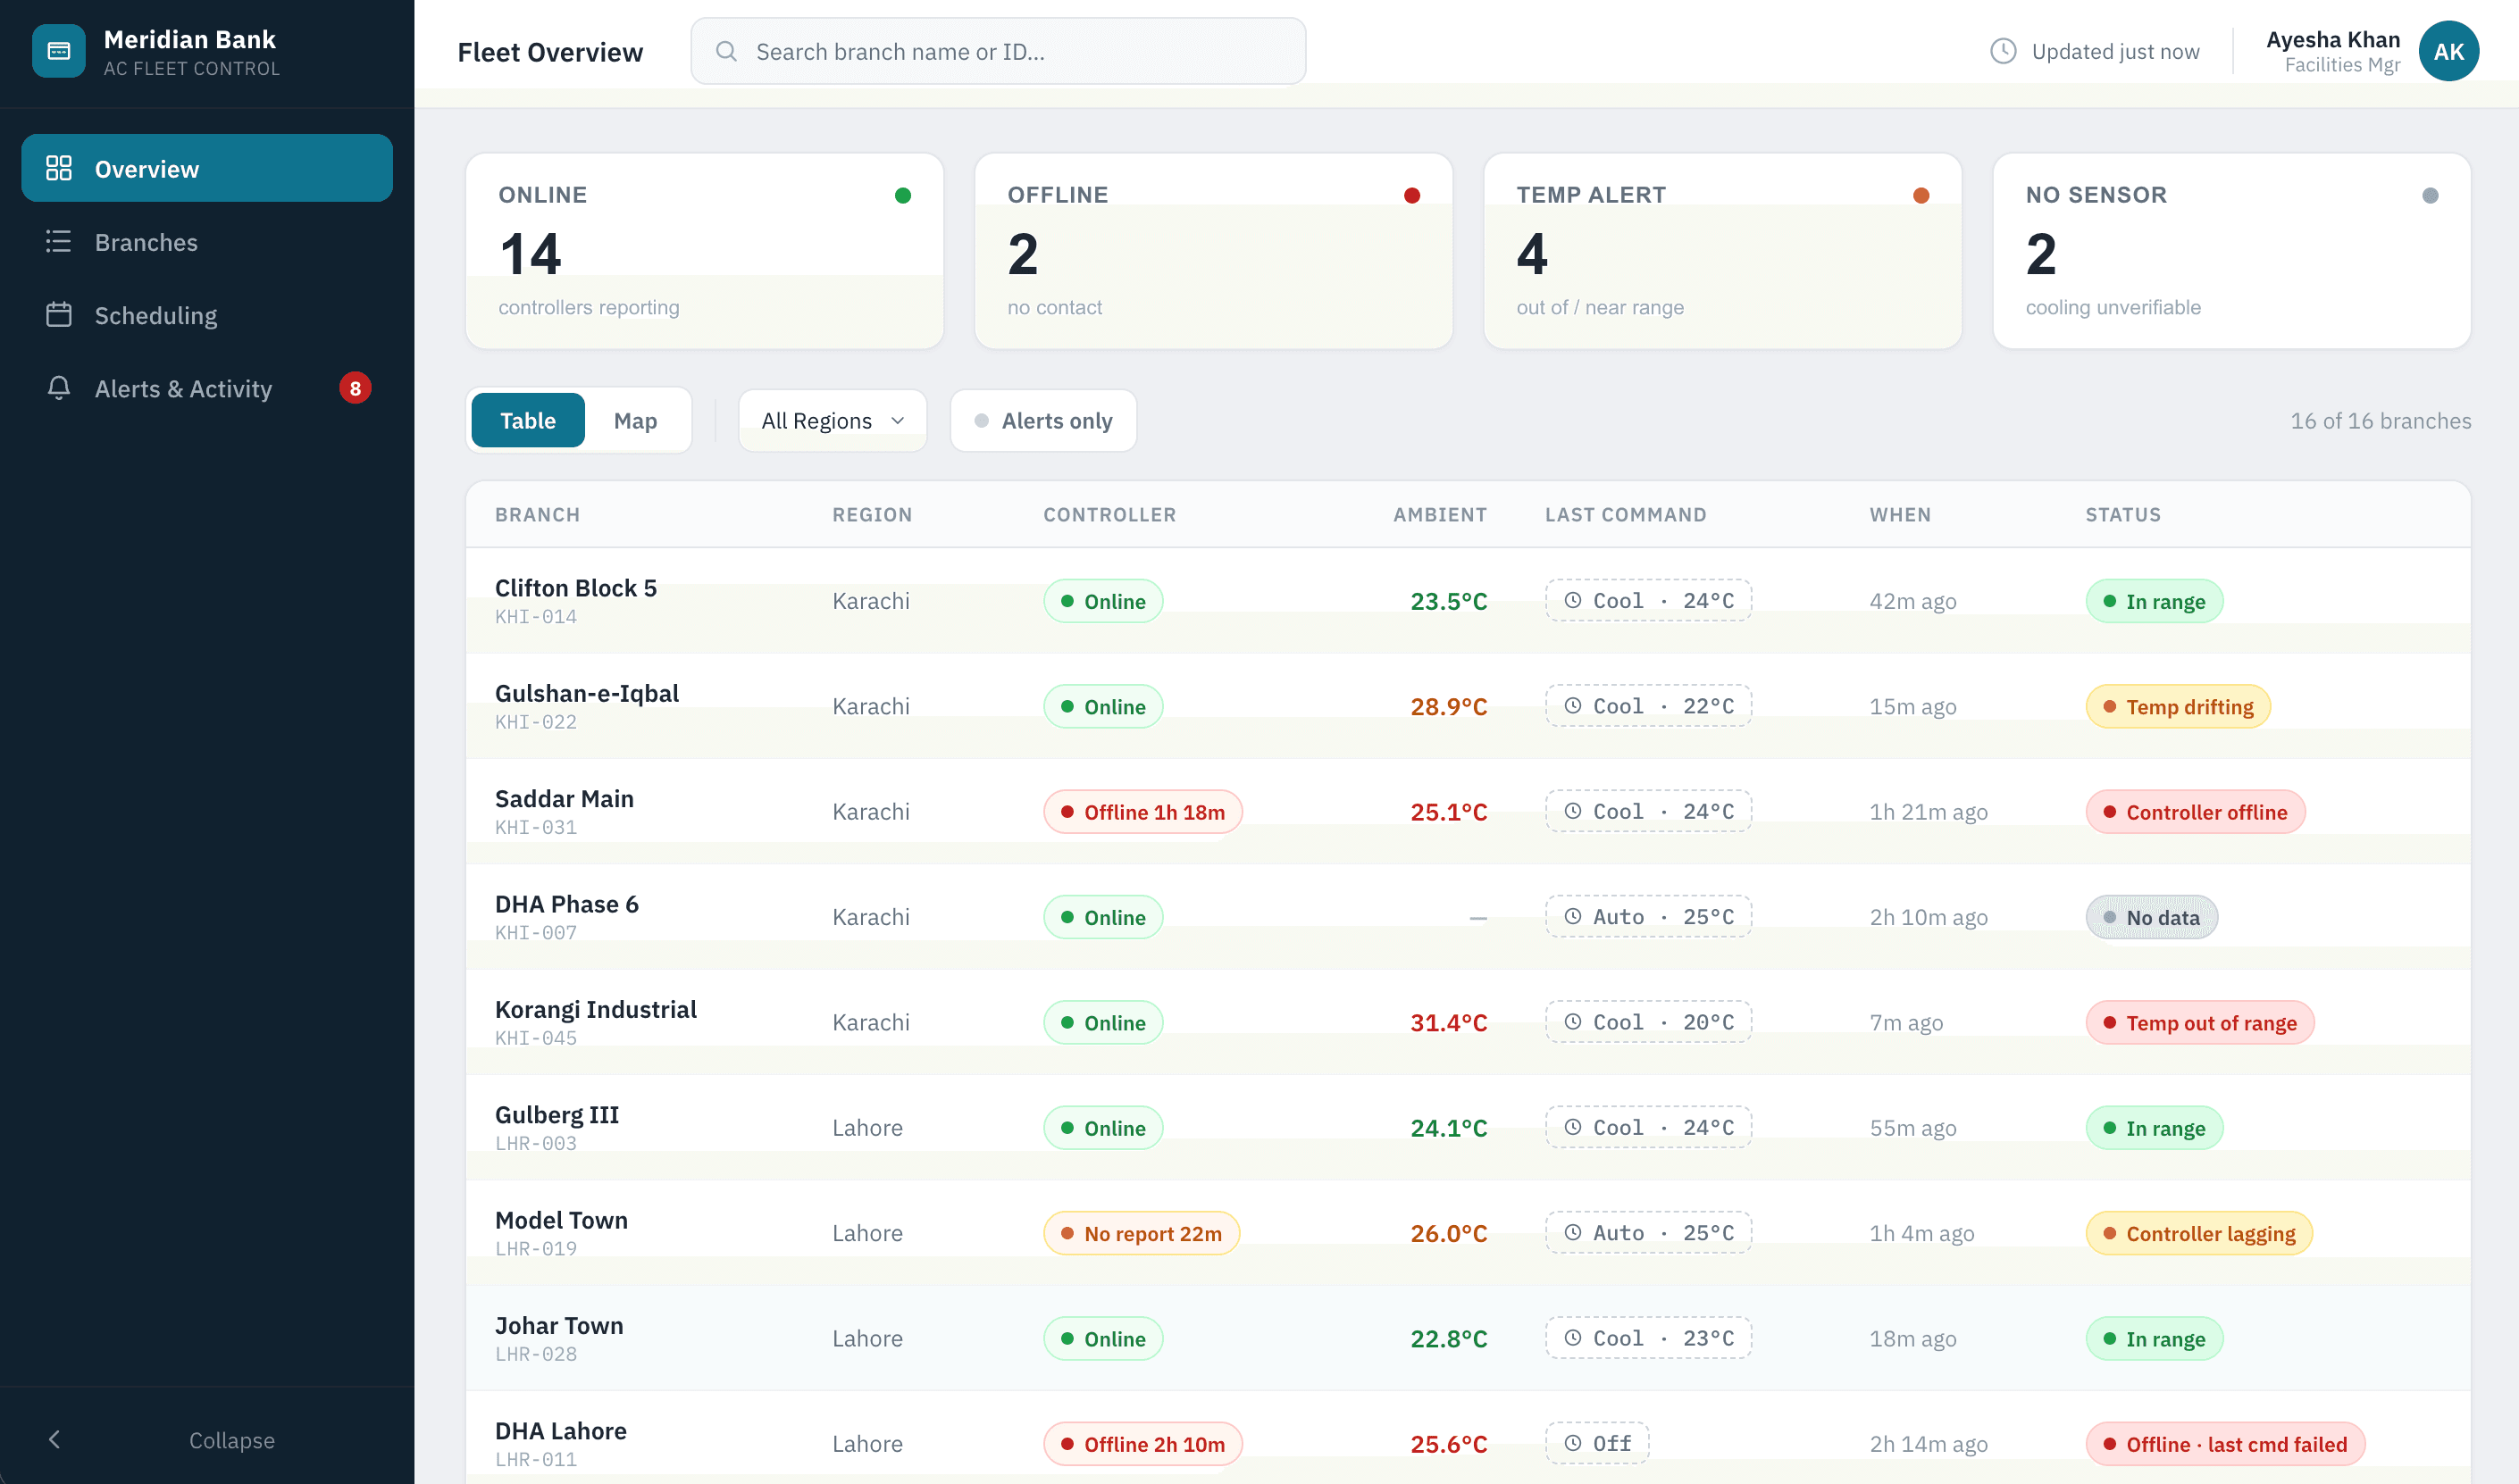The width and height of the screenshot is (2519, 1484).
Task: Open the All Regions dropdown
Action: coord(833,421)
